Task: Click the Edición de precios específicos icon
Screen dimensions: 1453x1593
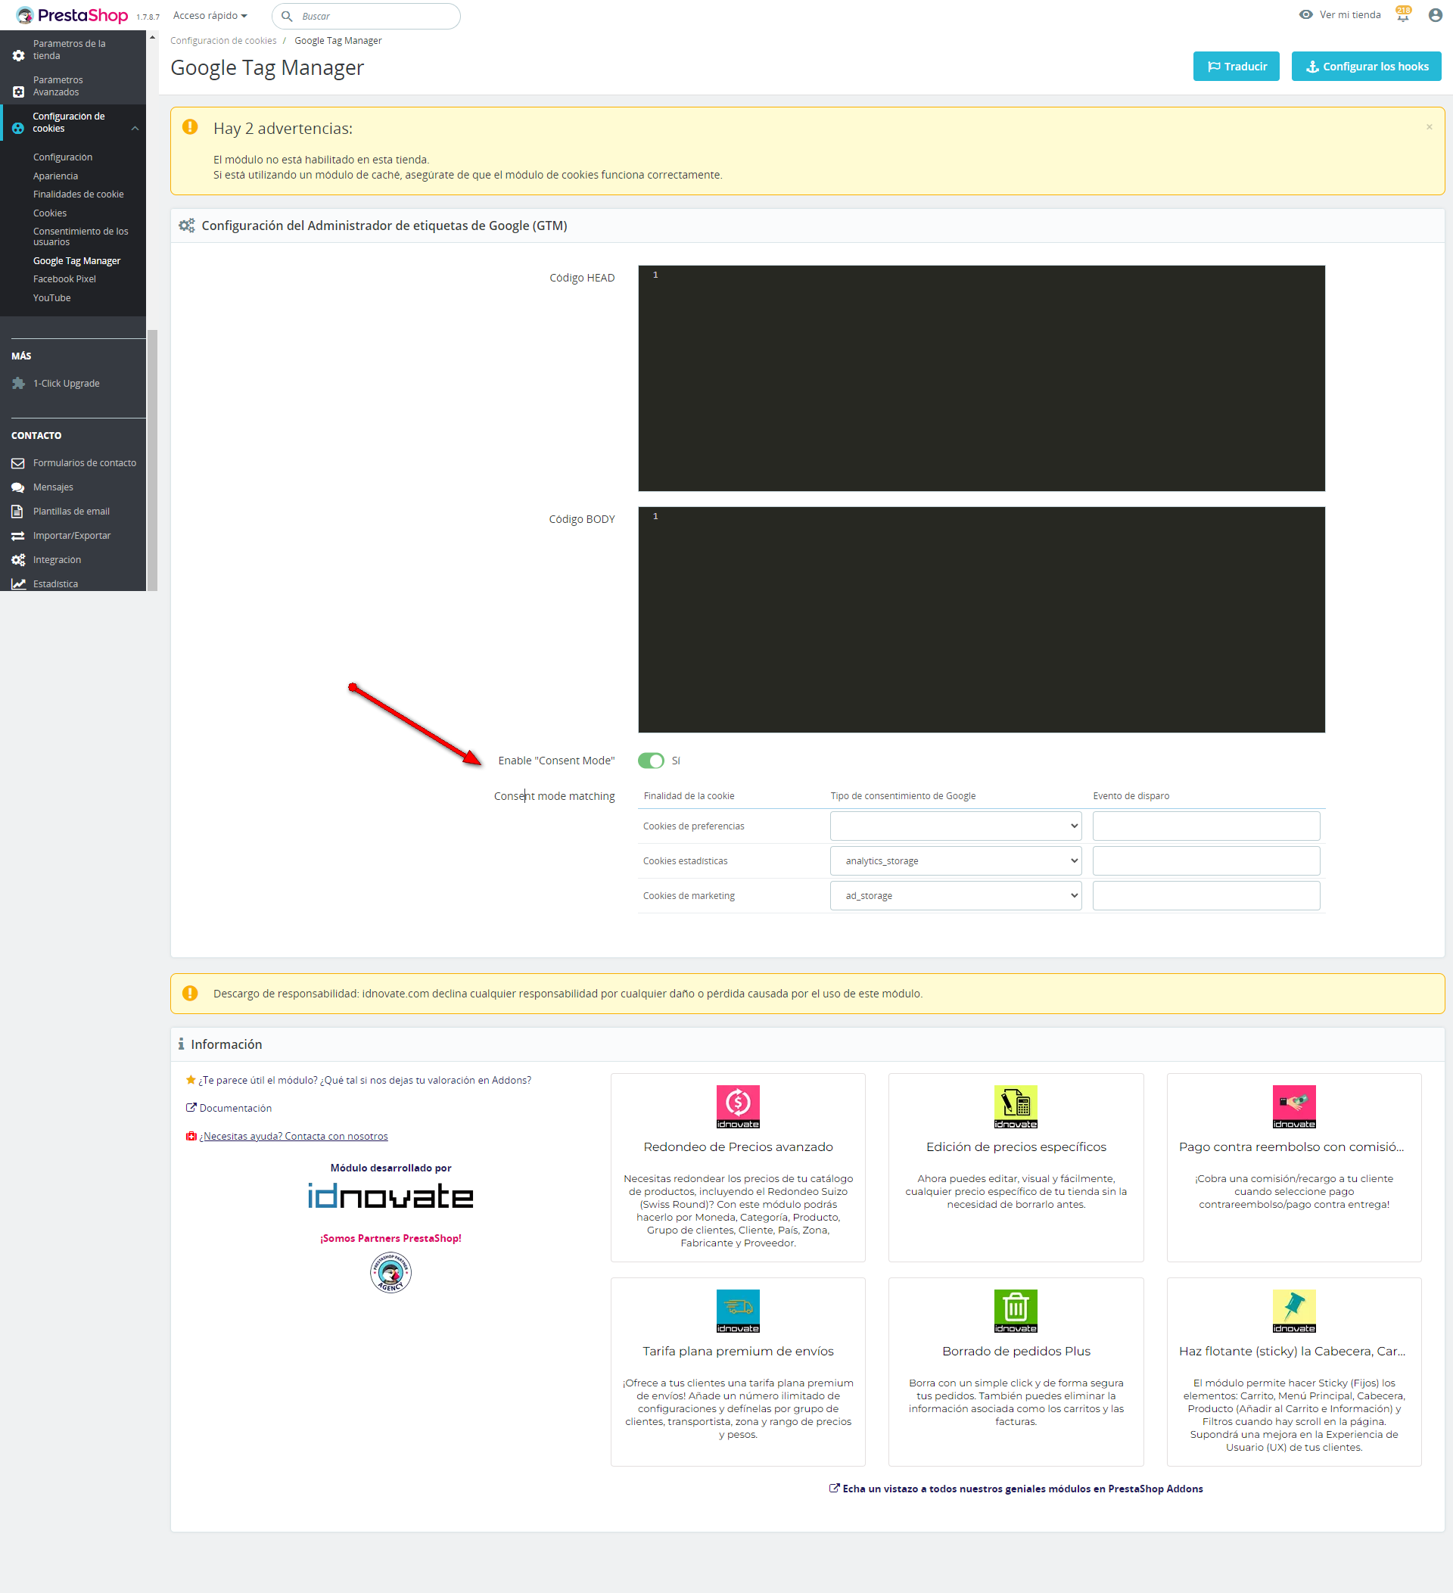Action: pyautogui.click(x=1016, y=1106)
